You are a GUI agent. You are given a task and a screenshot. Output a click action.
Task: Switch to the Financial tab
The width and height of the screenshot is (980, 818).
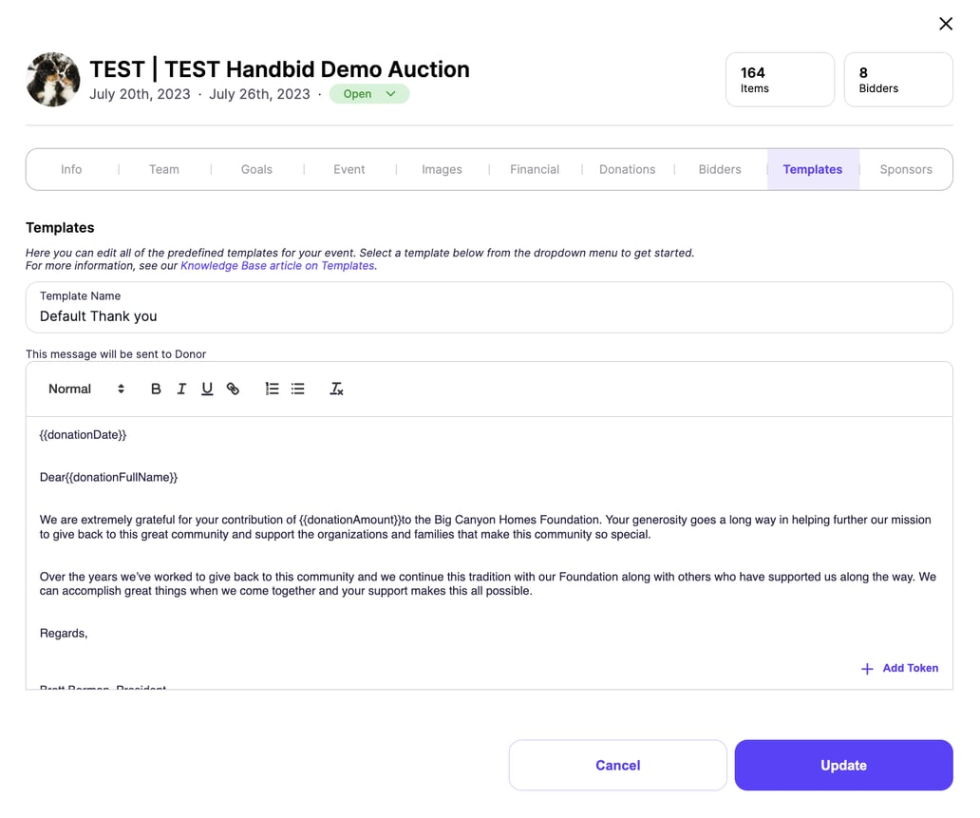tap(534, 169)
